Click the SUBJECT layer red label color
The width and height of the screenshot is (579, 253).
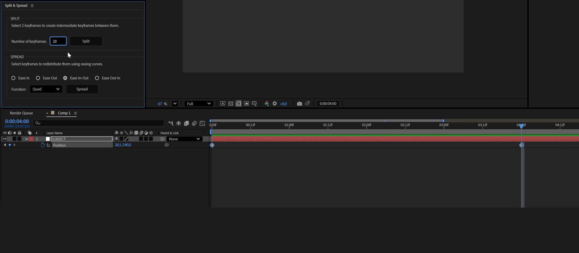tap(31, 139)
